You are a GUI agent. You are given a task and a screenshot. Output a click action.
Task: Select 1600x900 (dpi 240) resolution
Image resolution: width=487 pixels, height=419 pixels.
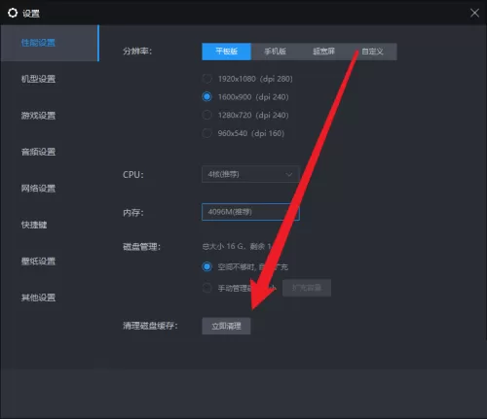pyautogui.click(x=206, y=97)
